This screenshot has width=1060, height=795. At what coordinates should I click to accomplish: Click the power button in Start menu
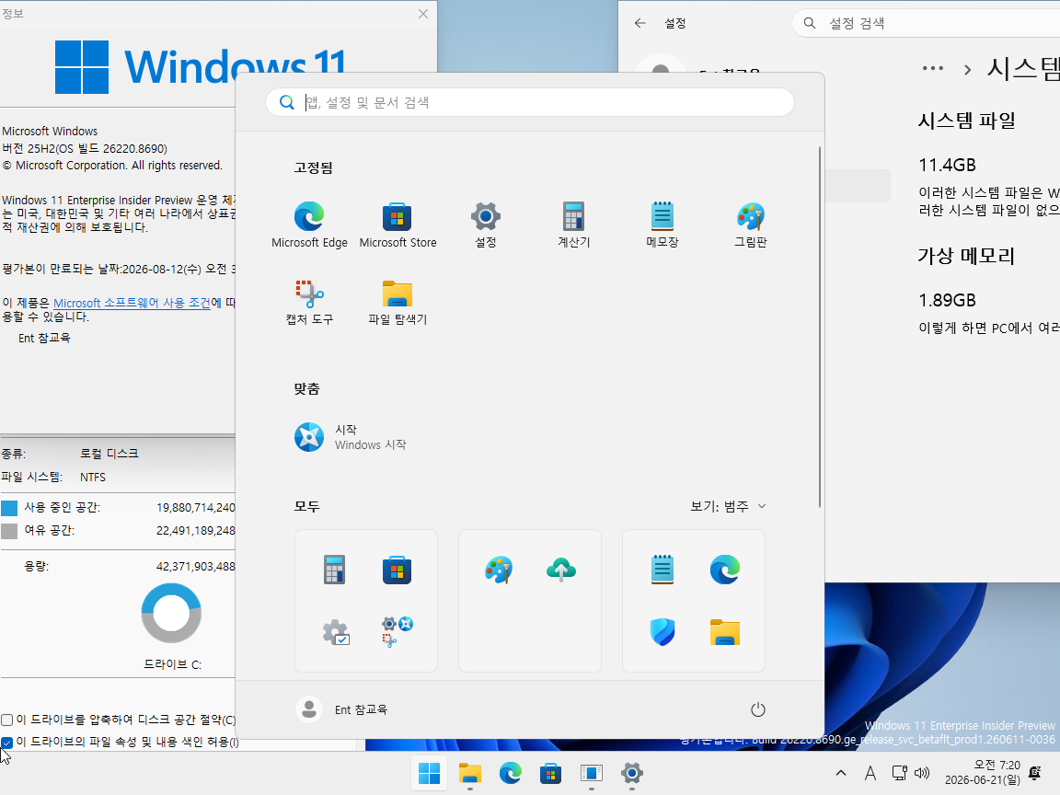758,709
